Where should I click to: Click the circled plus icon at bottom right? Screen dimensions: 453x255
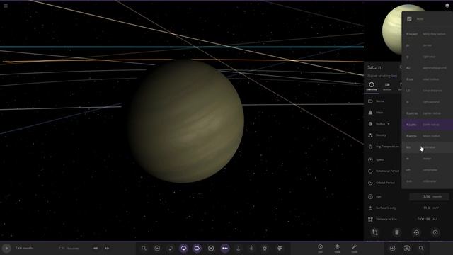click(392, 248)
